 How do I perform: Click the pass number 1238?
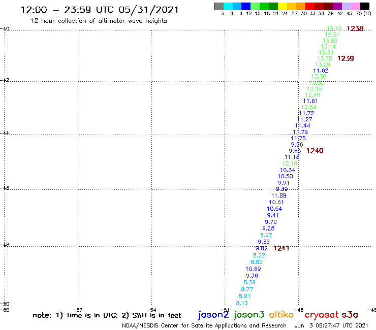pyautogui.click(x=355, y=29)
